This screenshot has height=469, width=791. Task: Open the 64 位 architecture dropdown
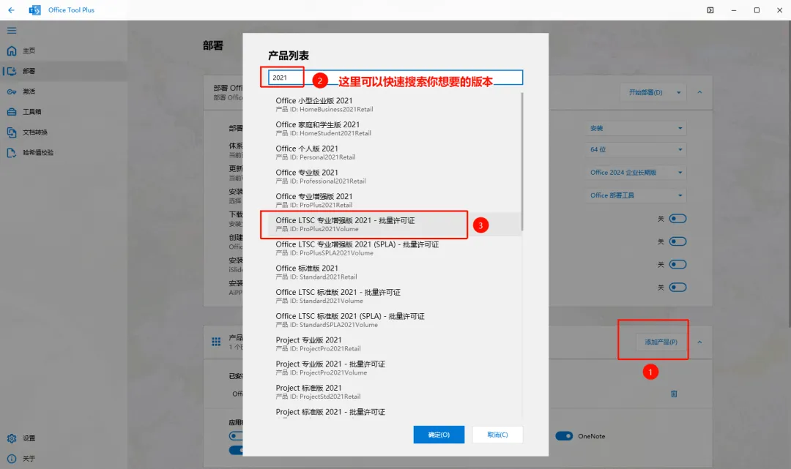(636, 149)
